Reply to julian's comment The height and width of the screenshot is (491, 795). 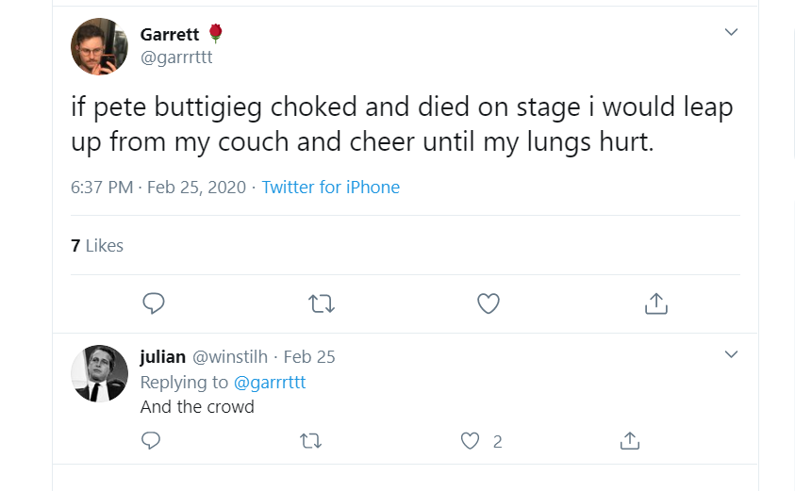[151, 440]
